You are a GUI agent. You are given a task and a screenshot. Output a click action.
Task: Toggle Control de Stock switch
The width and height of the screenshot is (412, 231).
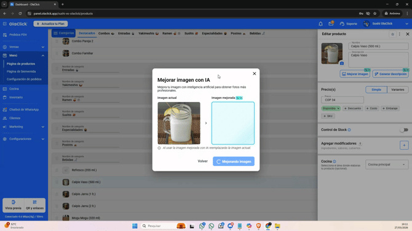point(404,130)
